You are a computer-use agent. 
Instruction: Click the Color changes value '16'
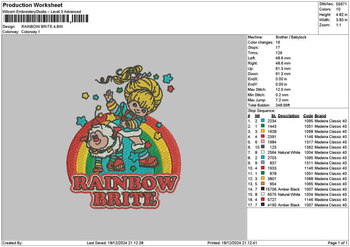point(278,43)
